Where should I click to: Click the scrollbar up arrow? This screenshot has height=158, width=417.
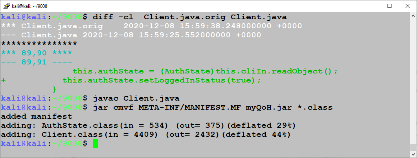pyautogui.click(x=413, y=16)
